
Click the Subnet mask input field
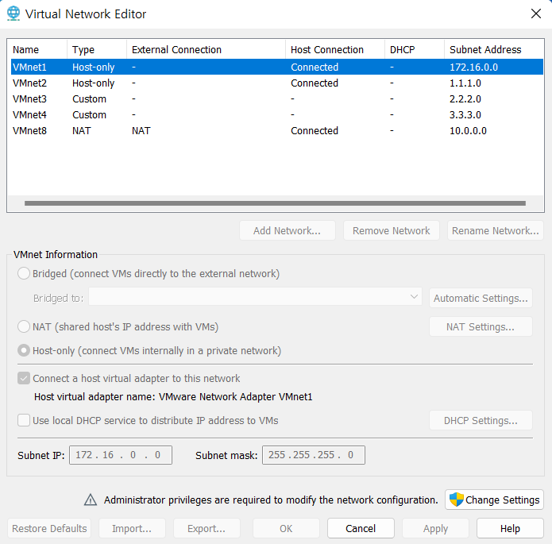click(314, 455)
